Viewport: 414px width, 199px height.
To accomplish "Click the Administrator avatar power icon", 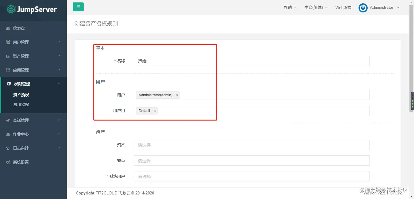I will click(363, 8).
